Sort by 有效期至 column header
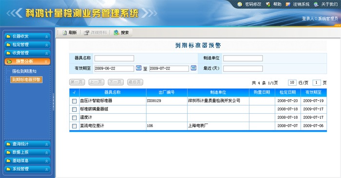341x178 pixels. (x=313, y=92)
